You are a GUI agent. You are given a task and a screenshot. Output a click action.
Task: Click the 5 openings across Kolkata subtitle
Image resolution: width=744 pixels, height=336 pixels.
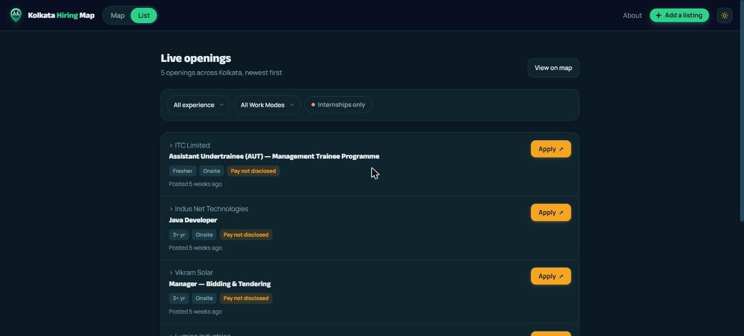(221, 73)
